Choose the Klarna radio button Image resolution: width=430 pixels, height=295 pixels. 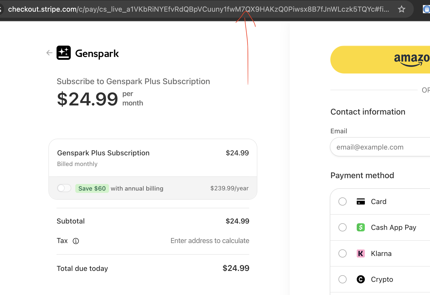343,253
